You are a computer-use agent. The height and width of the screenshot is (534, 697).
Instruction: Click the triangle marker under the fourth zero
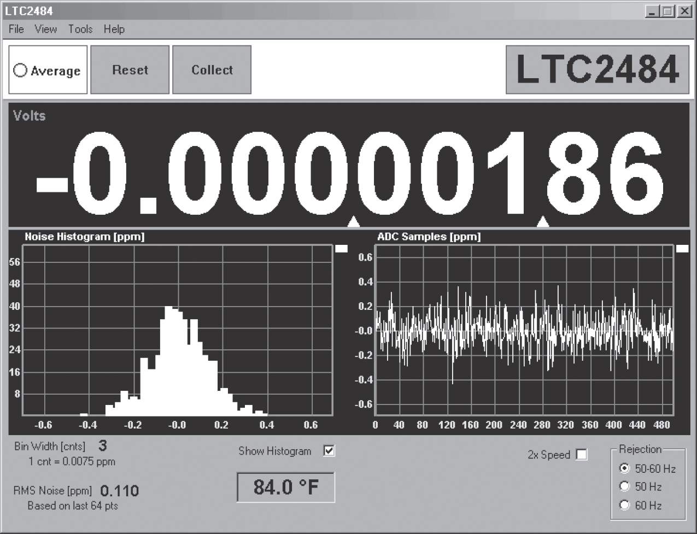pos(354,221)
